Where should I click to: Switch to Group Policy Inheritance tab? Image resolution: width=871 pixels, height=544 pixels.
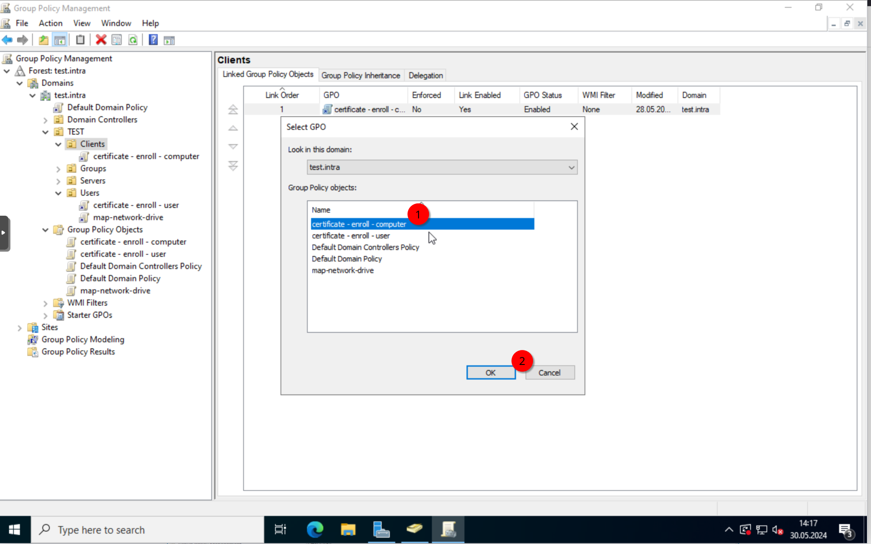point(361,76)
